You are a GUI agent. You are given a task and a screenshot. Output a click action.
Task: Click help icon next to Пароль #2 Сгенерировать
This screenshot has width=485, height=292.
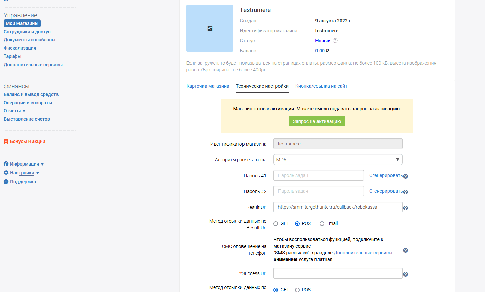tap(405, 192)
